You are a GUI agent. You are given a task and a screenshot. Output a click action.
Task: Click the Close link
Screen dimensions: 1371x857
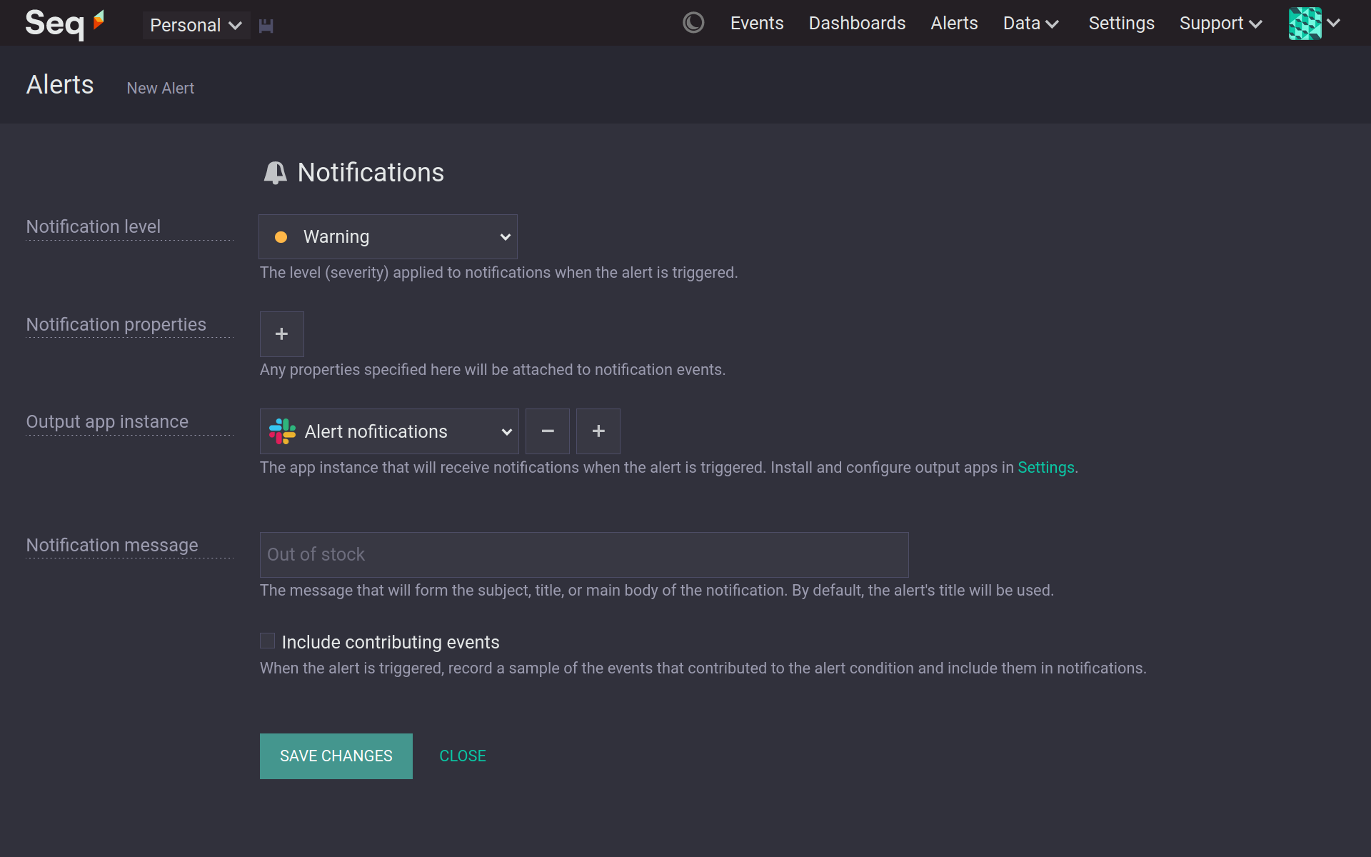coord(463,756)
